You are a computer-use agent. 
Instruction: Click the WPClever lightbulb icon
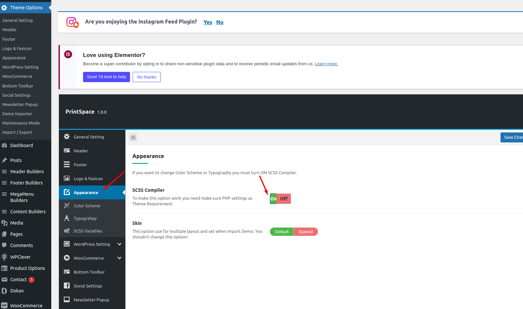4,257
